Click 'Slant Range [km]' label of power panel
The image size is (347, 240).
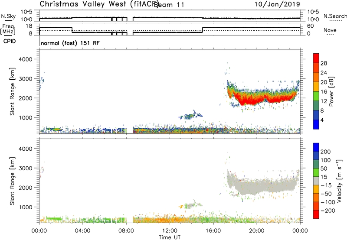[x=12, y=91]
